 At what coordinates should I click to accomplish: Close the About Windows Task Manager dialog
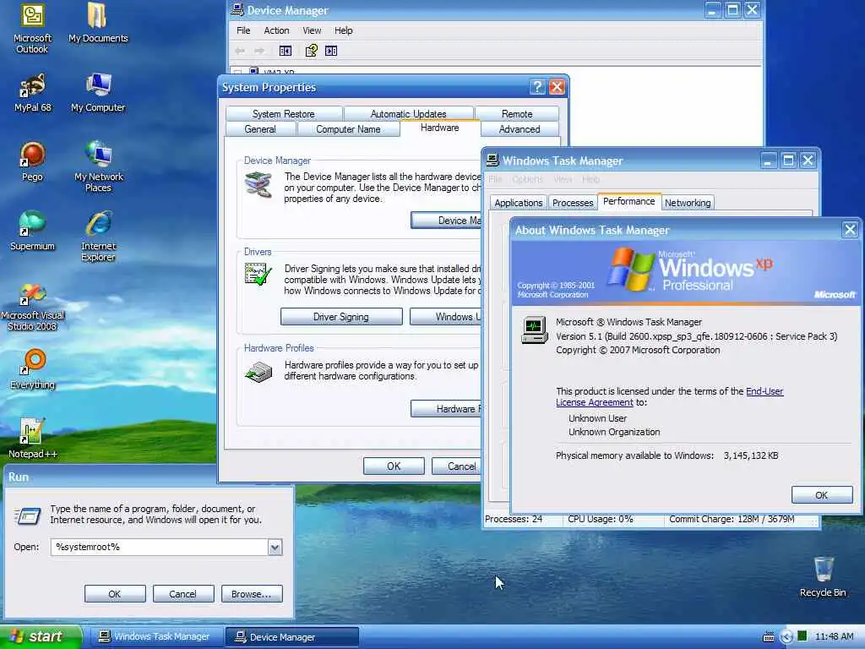pyautogui.click(x=850, y=230)
